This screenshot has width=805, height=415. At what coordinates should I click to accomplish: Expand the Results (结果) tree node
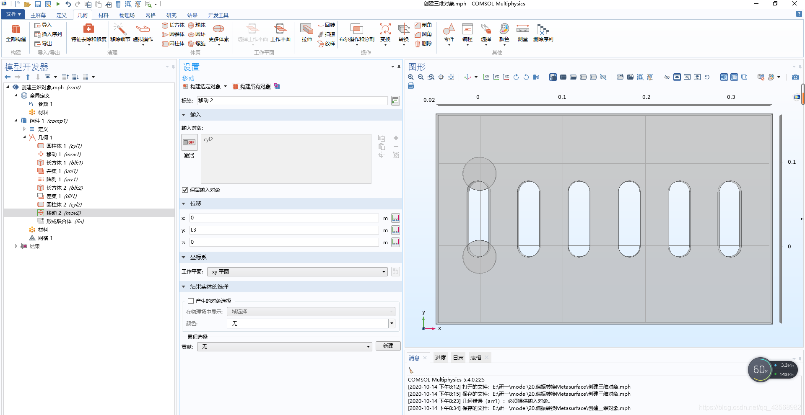point(16,246)
